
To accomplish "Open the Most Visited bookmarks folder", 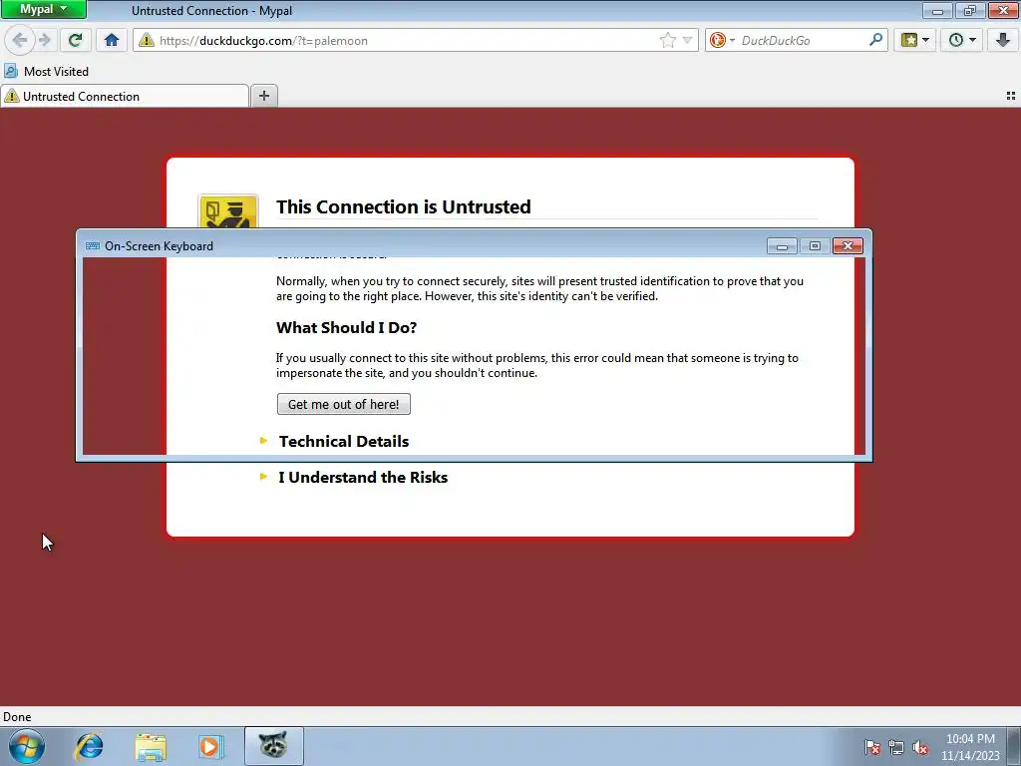I will tap(46, 71).
